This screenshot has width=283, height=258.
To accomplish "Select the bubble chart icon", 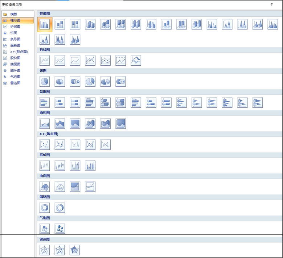I will (x=45, y=229).
